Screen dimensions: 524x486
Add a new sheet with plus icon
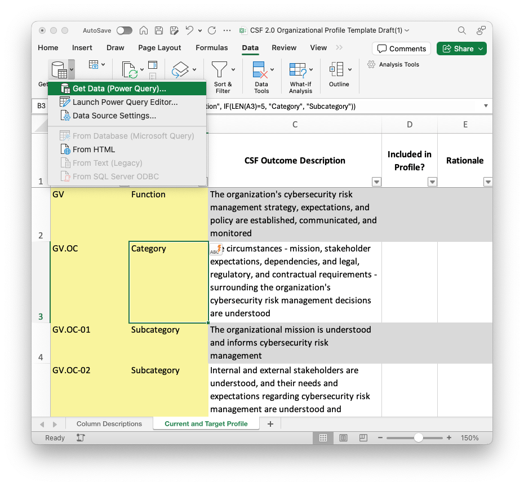pos(270,424)
